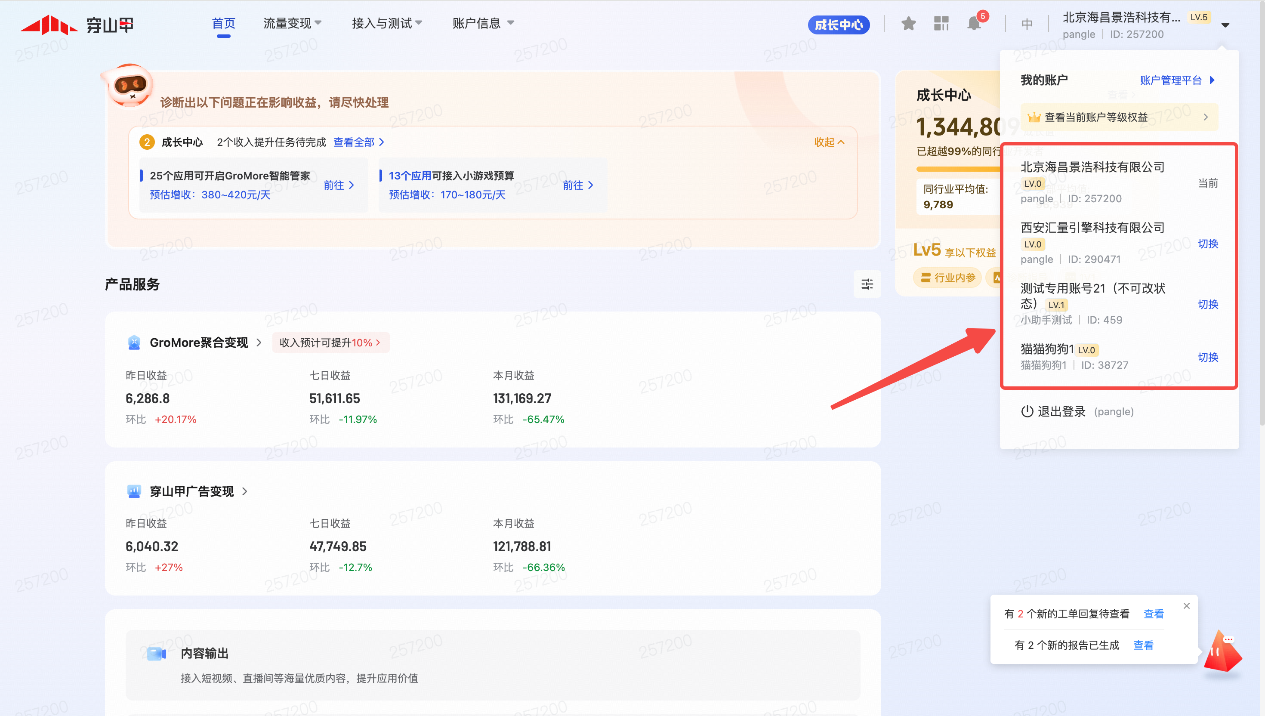The width and height of the screenshot is (1265, 716).
Task: Expand the 流量变现 dropdown menu
Action: (x=293, y=23)
